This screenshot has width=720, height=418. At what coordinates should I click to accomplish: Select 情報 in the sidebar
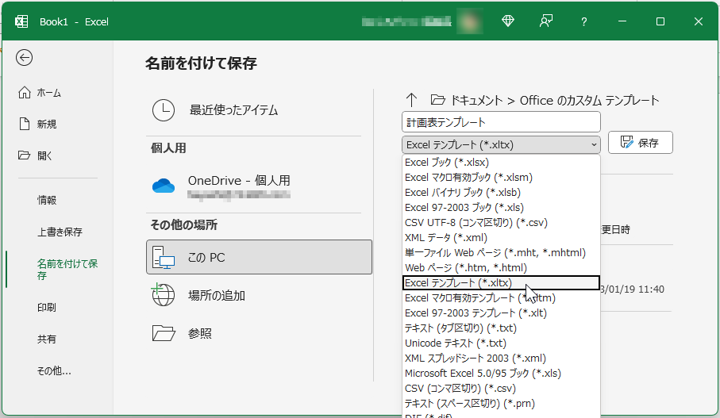tap(47, 200)
